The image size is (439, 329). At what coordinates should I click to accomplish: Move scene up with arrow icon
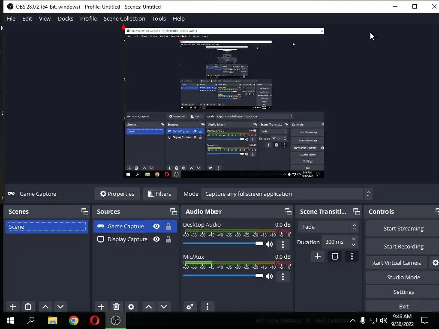tap(45, 307)
